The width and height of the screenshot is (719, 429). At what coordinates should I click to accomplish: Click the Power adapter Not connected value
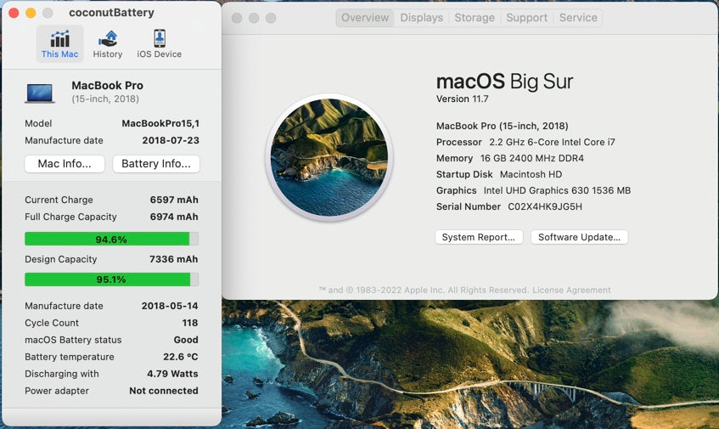164,391
